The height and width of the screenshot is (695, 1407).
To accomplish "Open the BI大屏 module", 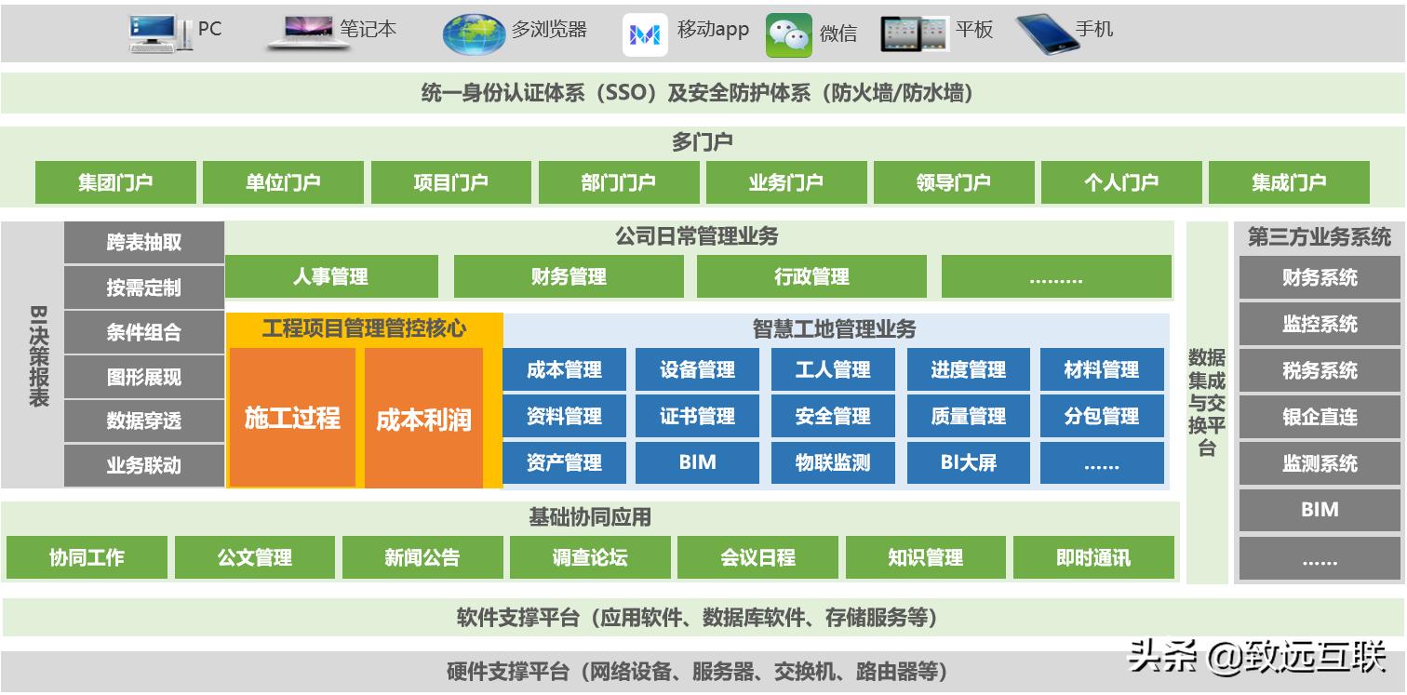I will (968, 462).
